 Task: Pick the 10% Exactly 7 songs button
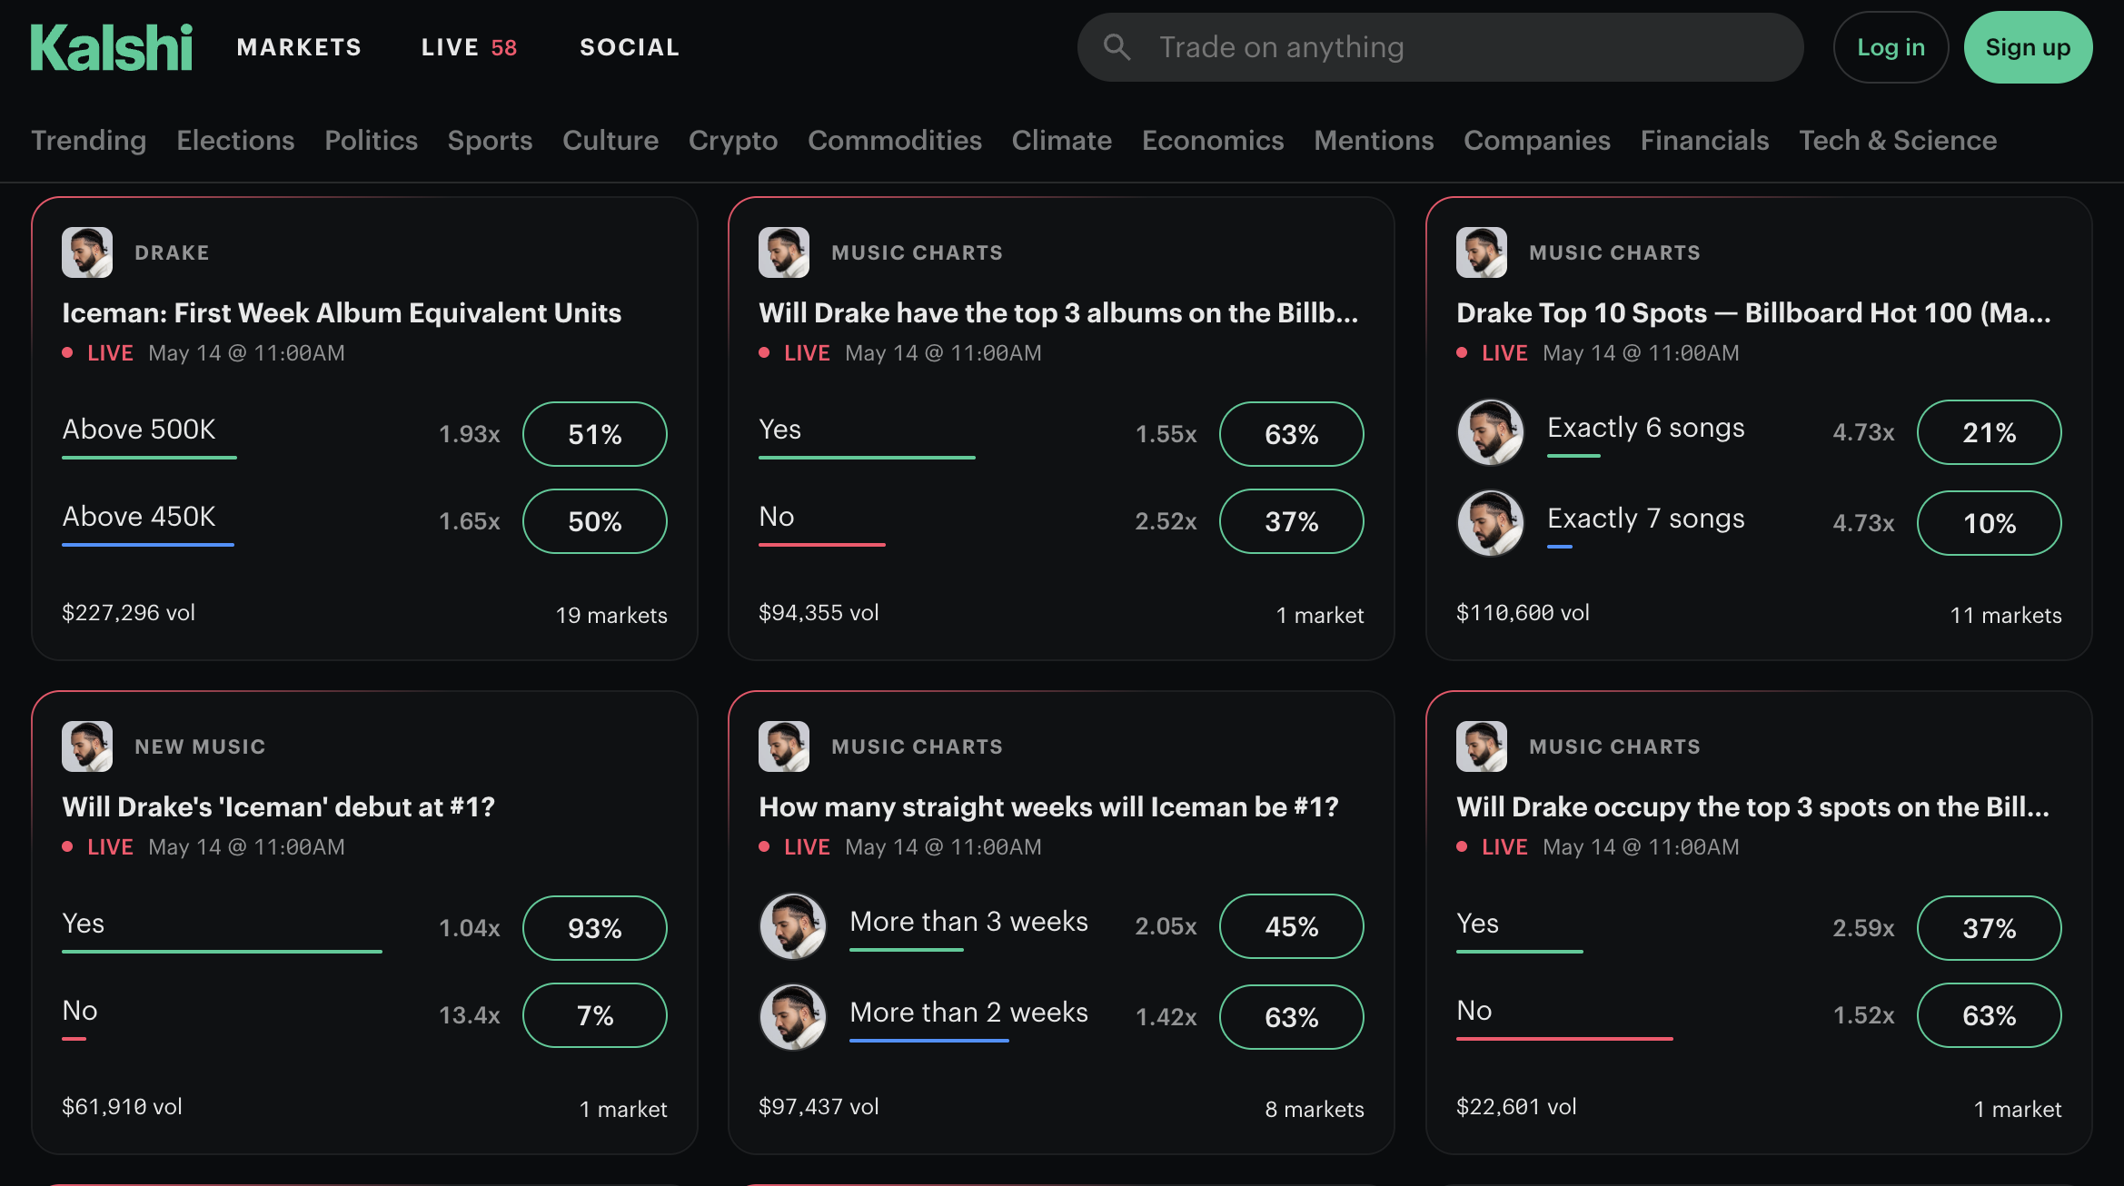tap(1990, 523)
